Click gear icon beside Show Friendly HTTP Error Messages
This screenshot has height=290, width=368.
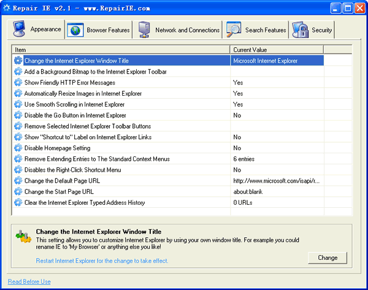(x=18, y=82)
